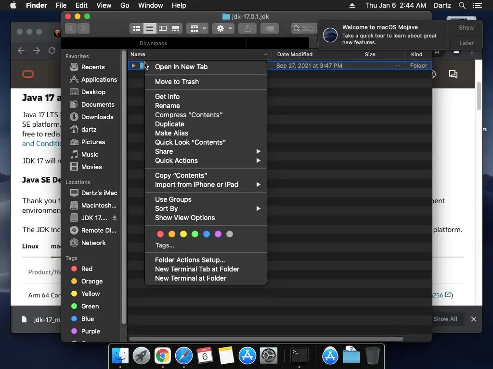Sort by Date Modified column header

(x=315, y=54)
